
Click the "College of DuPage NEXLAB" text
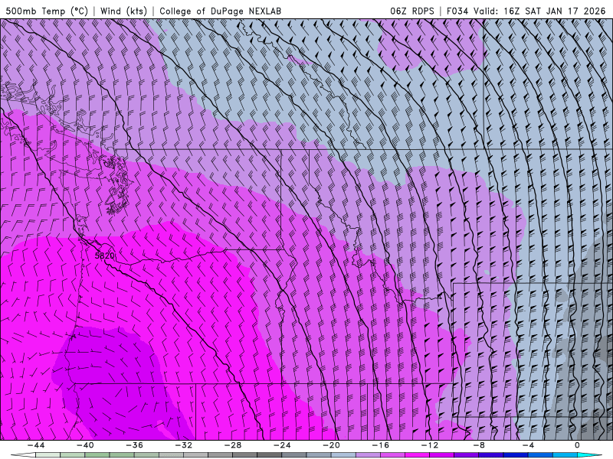coord(220,11)
